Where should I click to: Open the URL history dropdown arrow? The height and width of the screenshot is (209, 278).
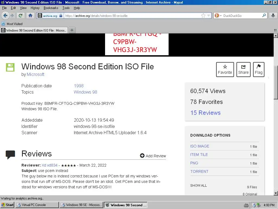[209, 16]
